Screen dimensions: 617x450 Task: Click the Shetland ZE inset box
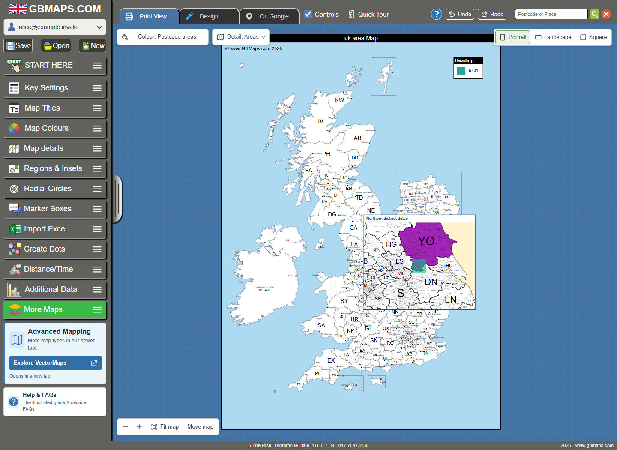[x=383, y=76]
